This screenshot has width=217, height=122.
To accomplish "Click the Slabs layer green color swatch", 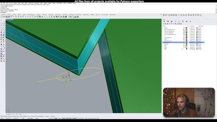I will click(x=186, y=46).
